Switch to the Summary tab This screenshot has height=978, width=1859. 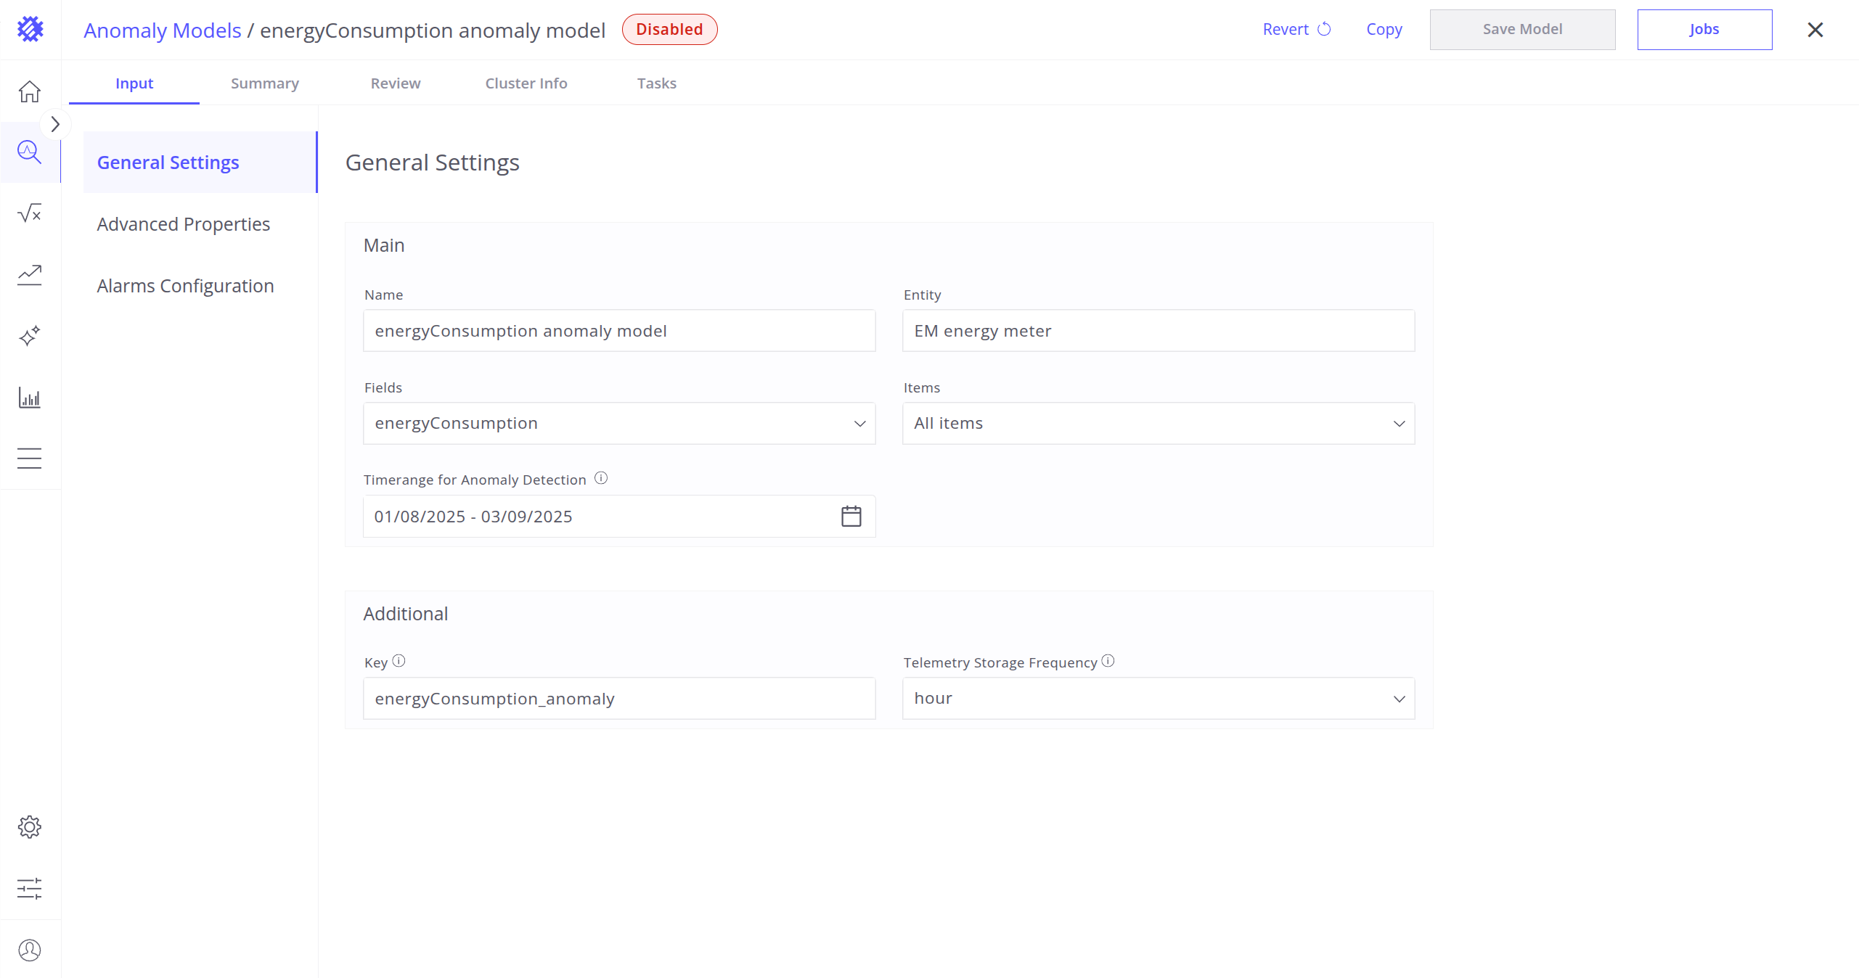tap(264, 83)
